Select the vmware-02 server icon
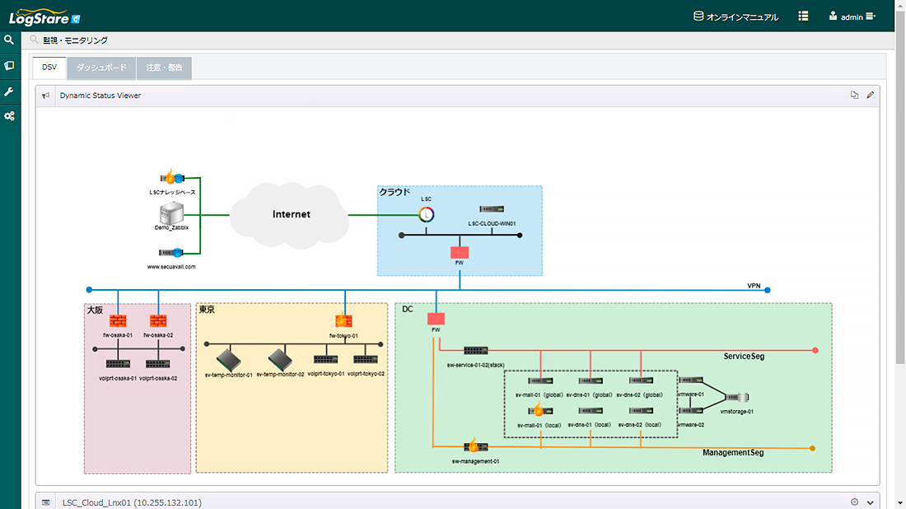Image resolution: width=906 pixels, height=509 pixels. tap(691, 410)
